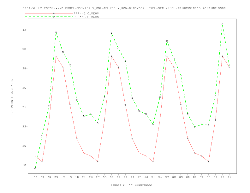Click the lowest green circle marker at hour 00
250x193 pixels.
[35, 168]
